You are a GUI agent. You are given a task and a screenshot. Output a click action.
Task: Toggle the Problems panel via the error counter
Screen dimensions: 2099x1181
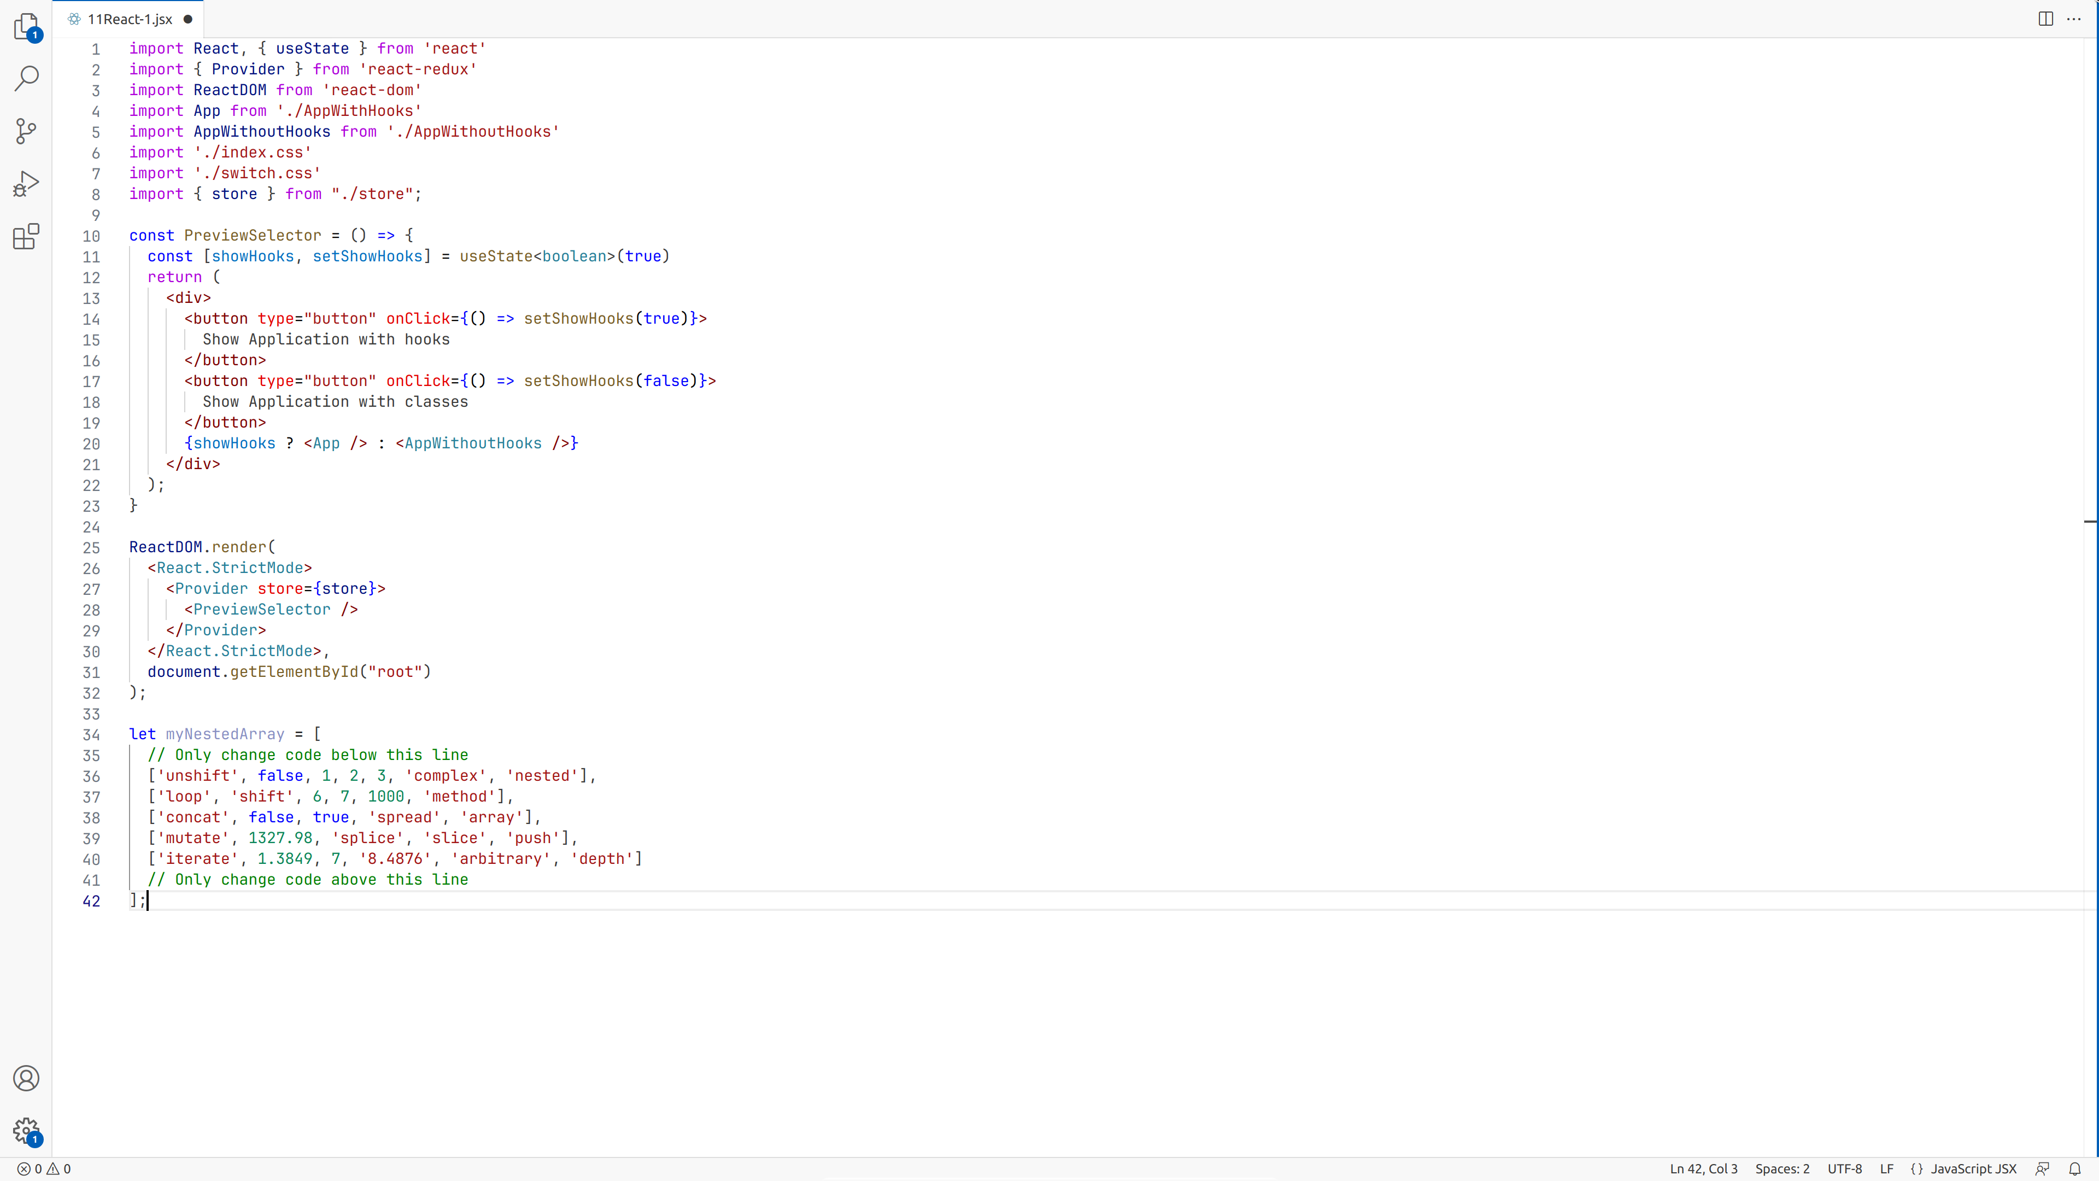coord(45,1168)
